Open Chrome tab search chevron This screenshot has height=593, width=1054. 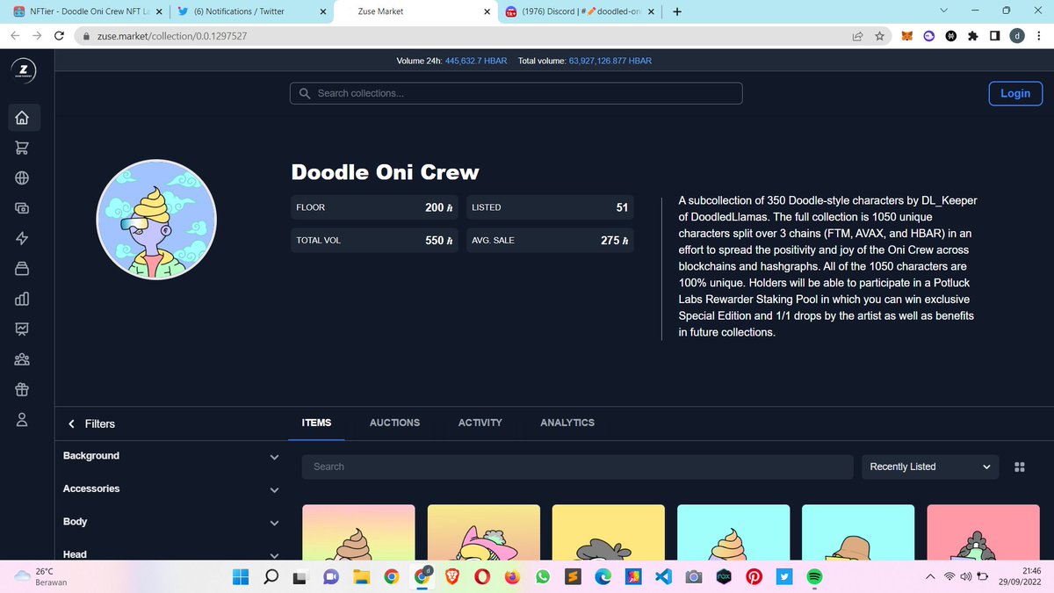click(x=943, y=11)
